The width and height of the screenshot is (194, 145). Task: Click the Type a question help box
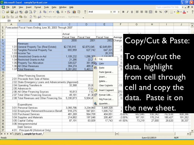click(167, 7)
